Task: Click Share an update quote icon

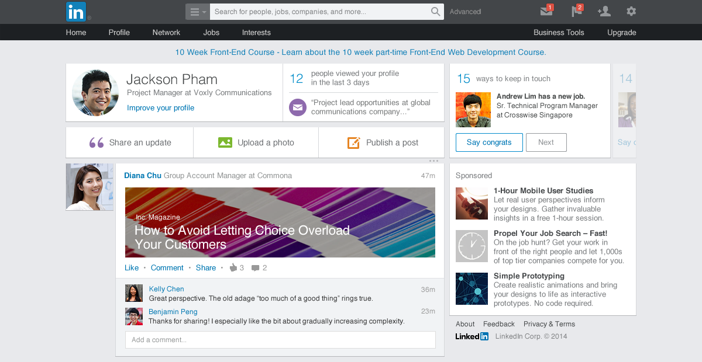Action: click(x=97, y=142)
